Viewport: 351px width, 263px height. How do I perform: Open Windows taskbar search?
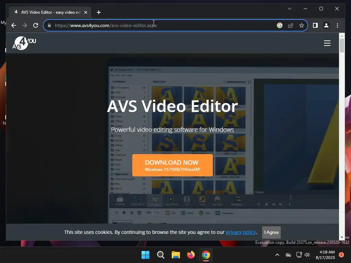(x=160, y=255)
